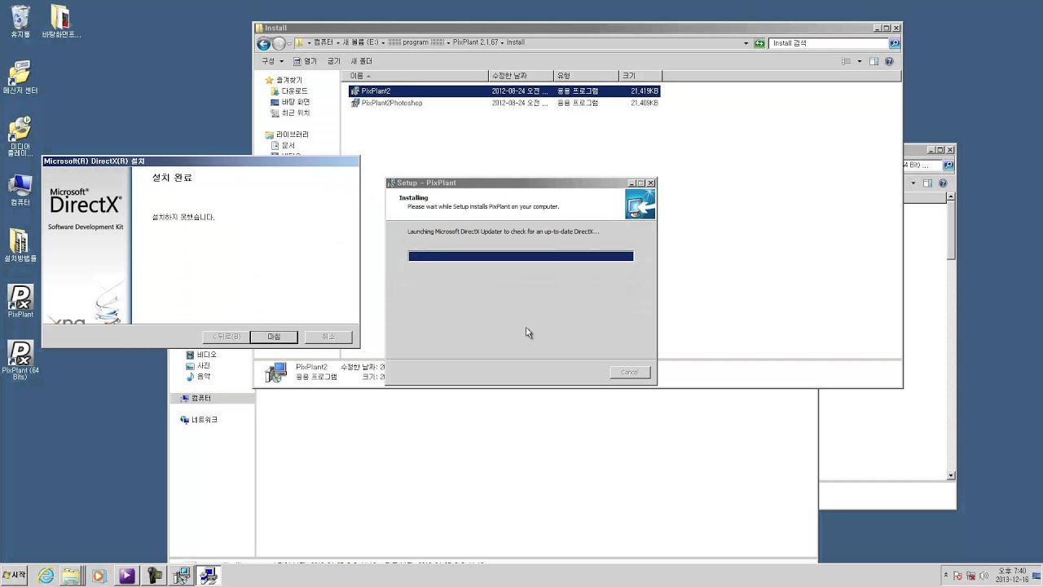Screen dimensions: 1043x587
Task: Click the purple media player taskbar icon
Action: (x=126, y=576)
